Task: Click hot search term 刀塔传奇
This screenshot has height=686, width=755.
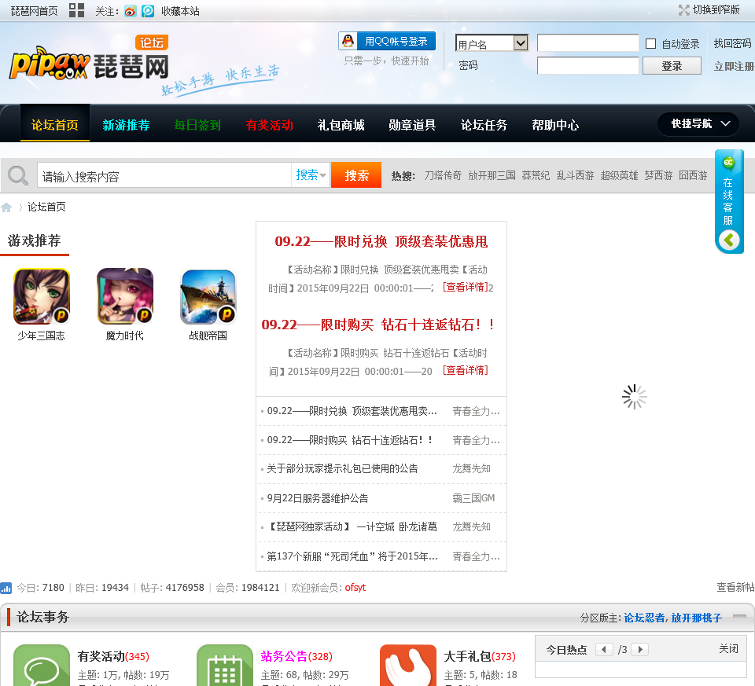Action: (x=443, y=175)
